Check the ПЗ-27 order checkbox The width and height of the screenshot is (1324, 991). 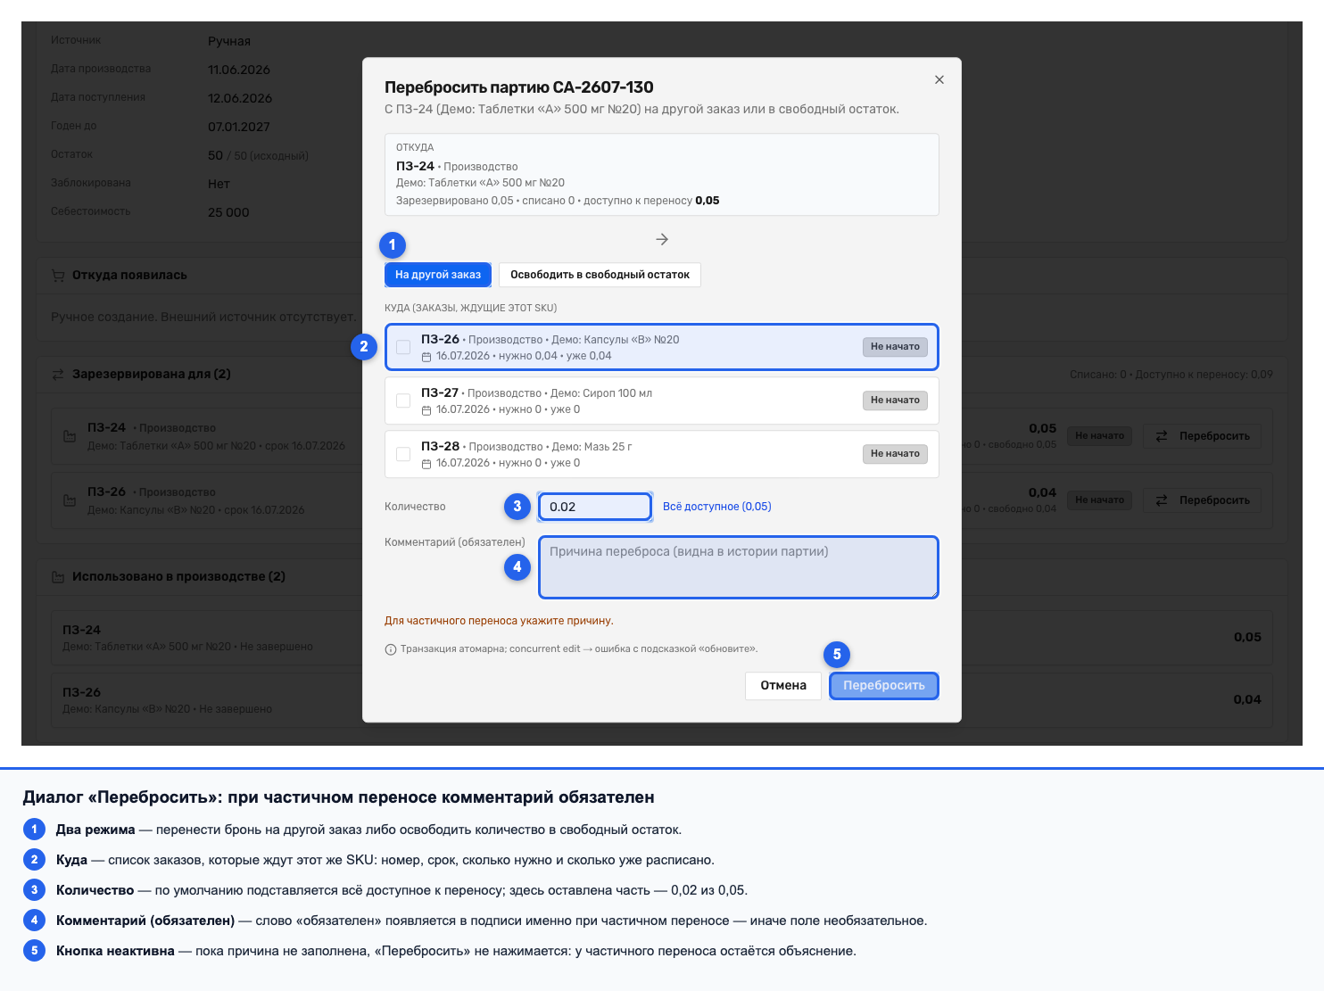pos(403,401)
